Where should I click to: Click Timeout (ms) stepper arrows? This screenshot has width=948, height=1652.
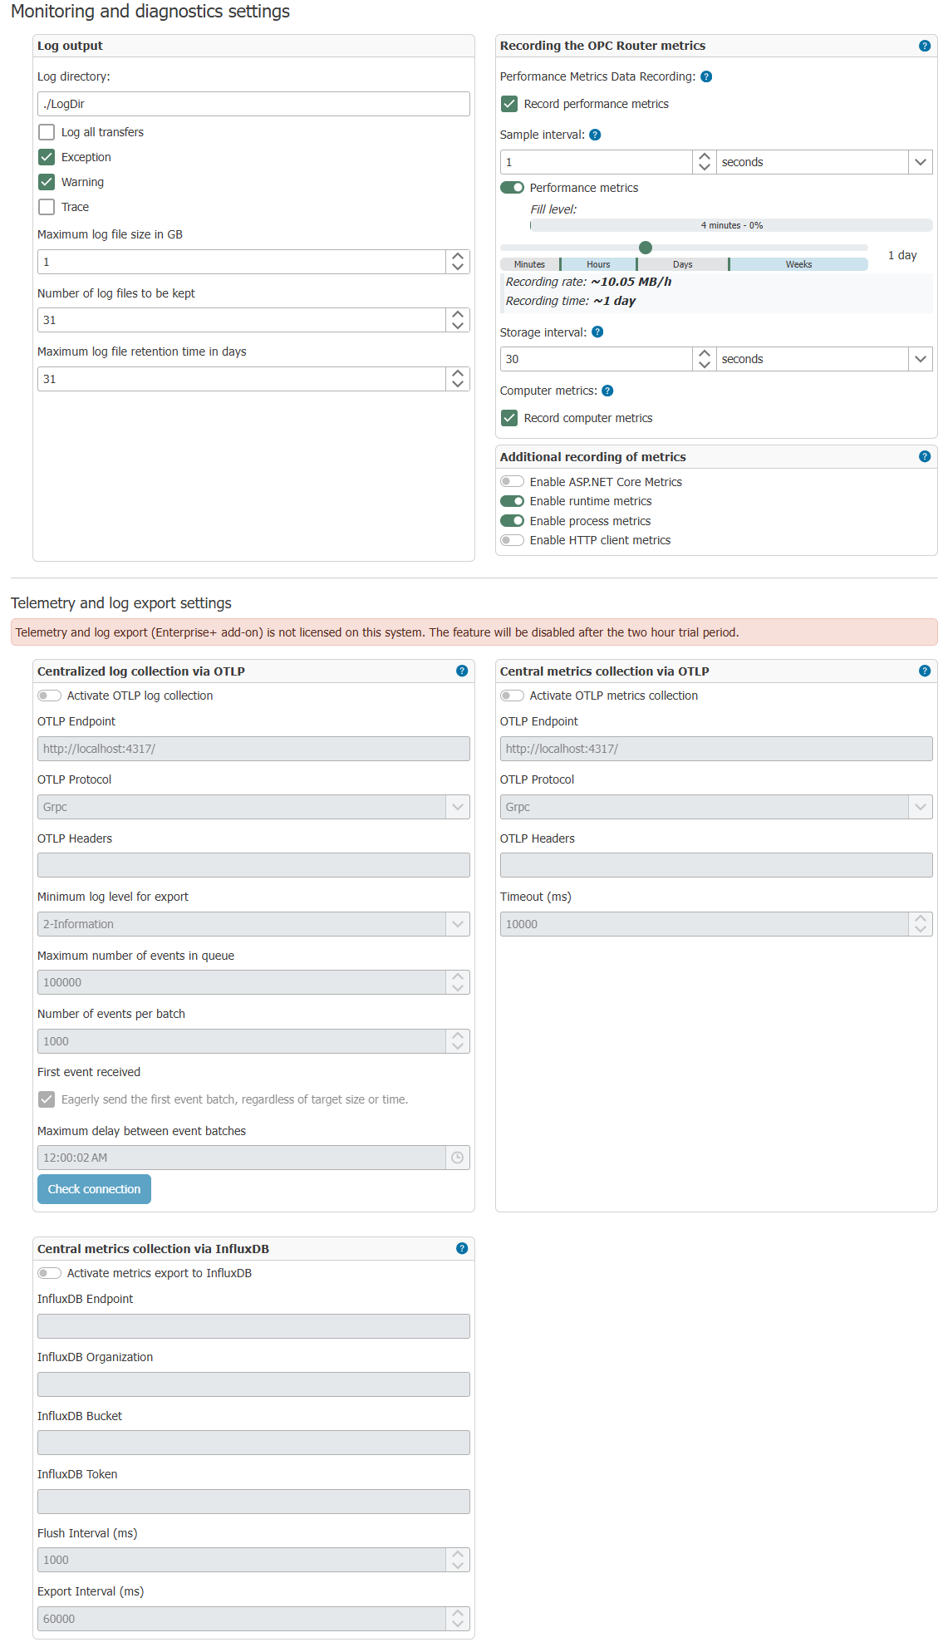coord(920,924)
